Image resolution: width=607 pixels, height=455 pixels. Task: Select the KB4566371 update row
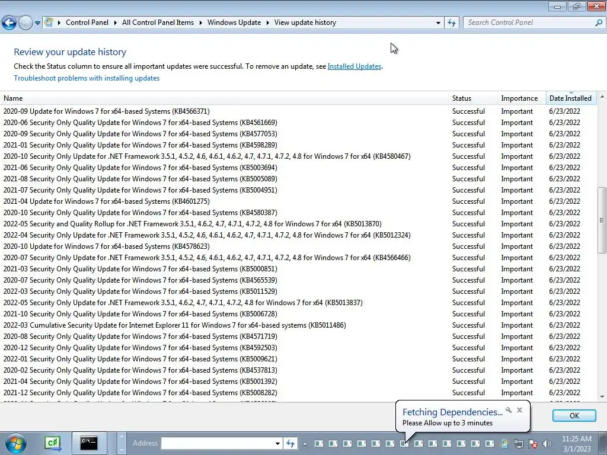coord(298,111)
